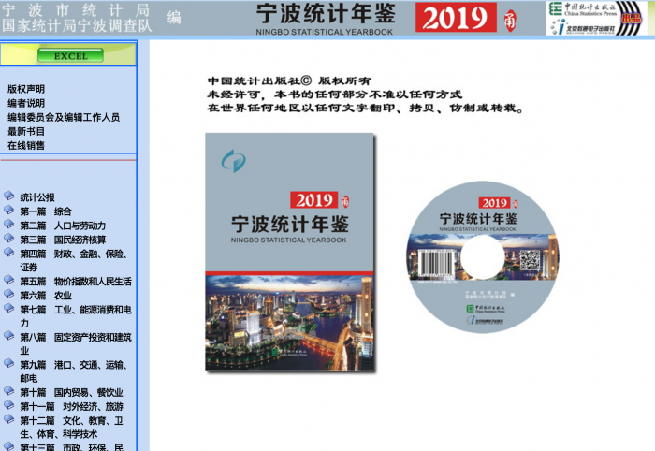Click the icon next to 第三篇 国民经济核算
655x451 pixels.
coord(9,239)
